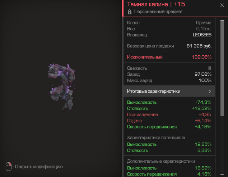This screenshot has height=177, width=228.
Task: Click additional Выносливость value 18,62%
Action: [203, 168]
